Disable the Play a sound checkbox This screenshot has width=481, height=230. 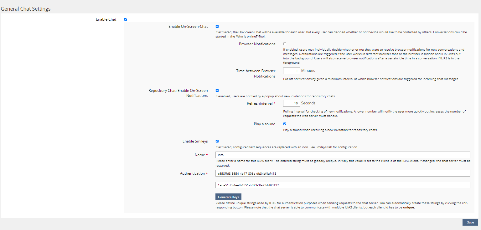pos(285,124)
